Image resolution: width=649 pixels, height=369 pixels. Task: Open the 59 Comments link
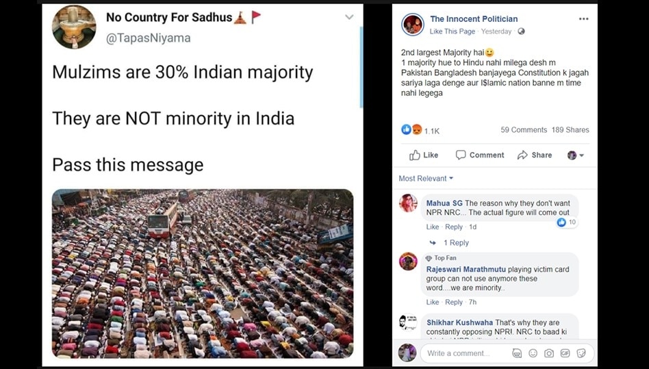point(524,130)
